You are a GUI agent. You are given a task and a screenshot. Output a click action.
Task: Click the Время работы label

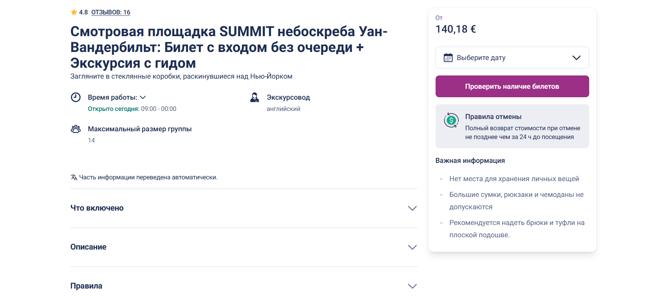click(112, 97)
